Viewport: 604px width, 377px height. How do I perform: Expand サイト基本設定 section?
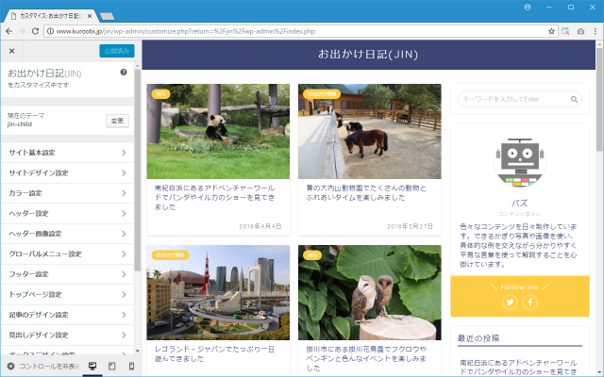(67, 153)
